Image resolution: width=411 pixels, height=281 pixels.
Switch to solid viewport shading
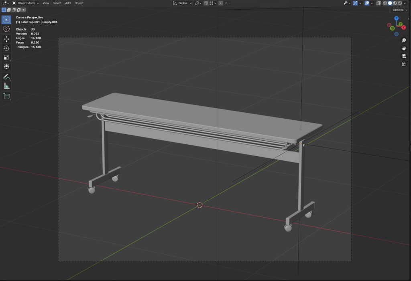point(390,3)
